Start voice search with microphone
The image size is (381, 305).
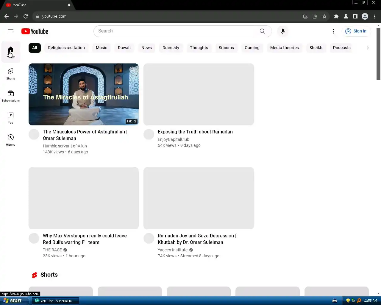(283, 31)
